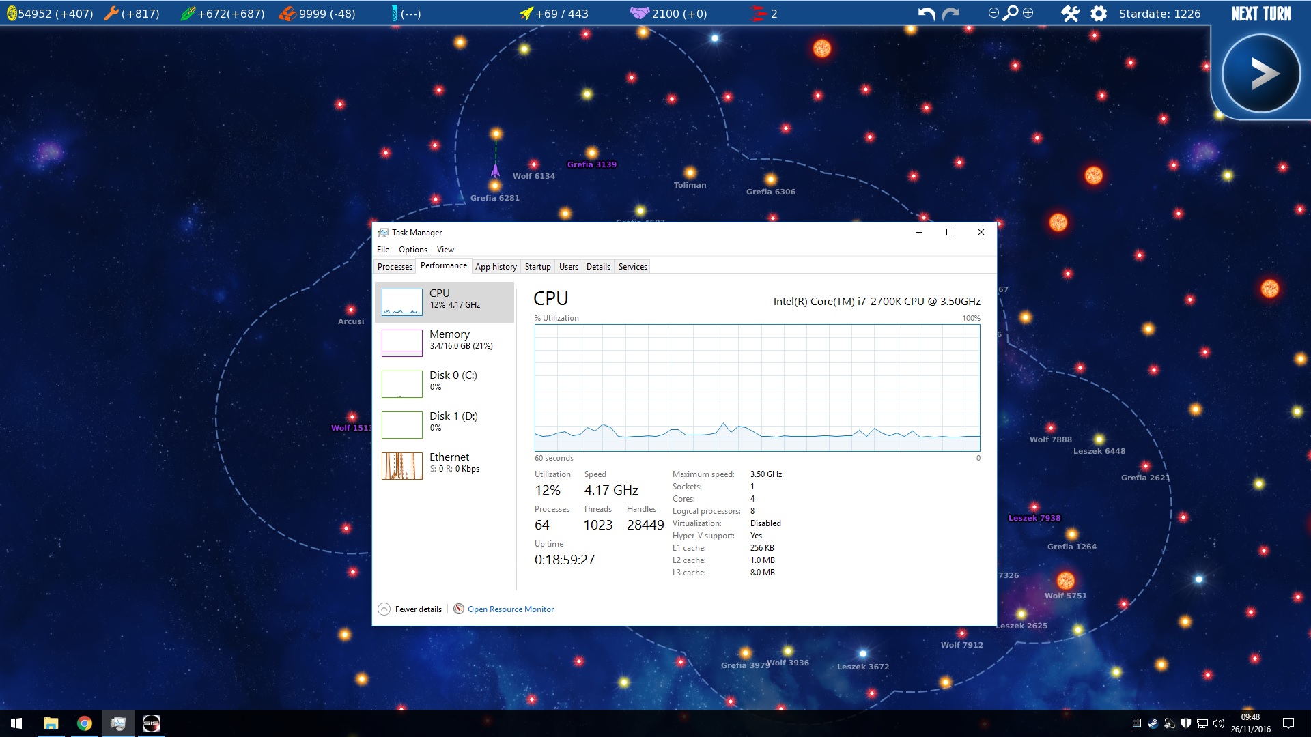Image resolution: width=1311 pixels, height=737 pixels.
Task: Click the handshake diplomacy icon
Action: [639, 14]
